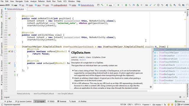Open the Version Control tool window
Screen dimensions: 189x106
24,101
